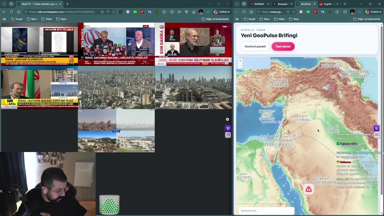Open the three-dot menu in left window
The width and height of the screenshot is (384, 216).
point(208,12)
